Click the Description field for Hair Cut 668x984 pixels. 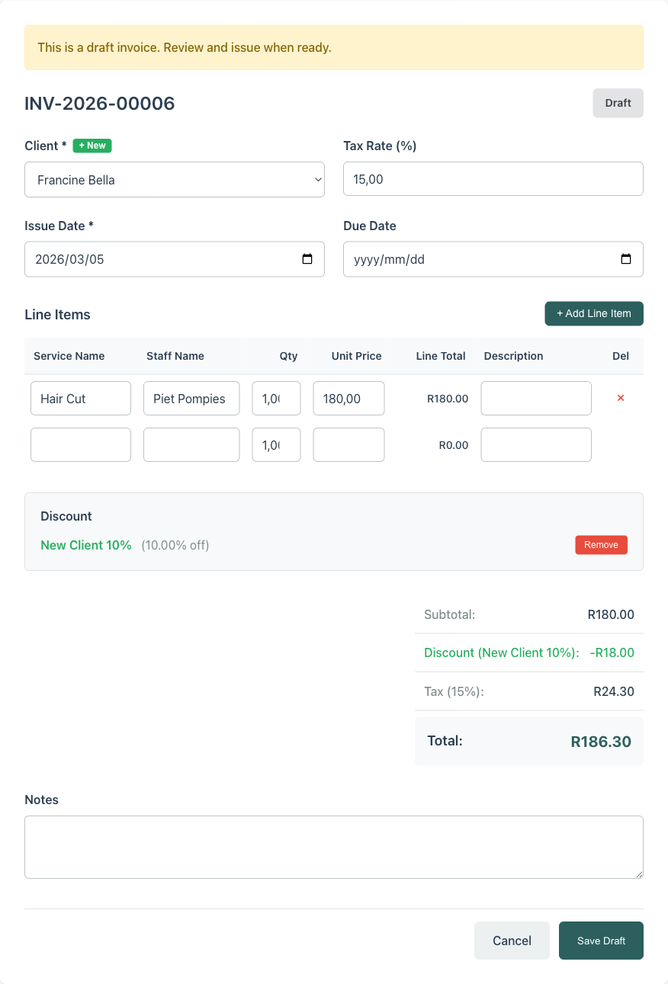[535, 398]
